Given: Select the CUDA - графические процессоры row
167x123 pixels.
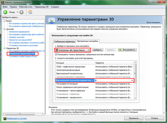Looking at the screenshot, I should pyautogui.click(x=95, y=67).
